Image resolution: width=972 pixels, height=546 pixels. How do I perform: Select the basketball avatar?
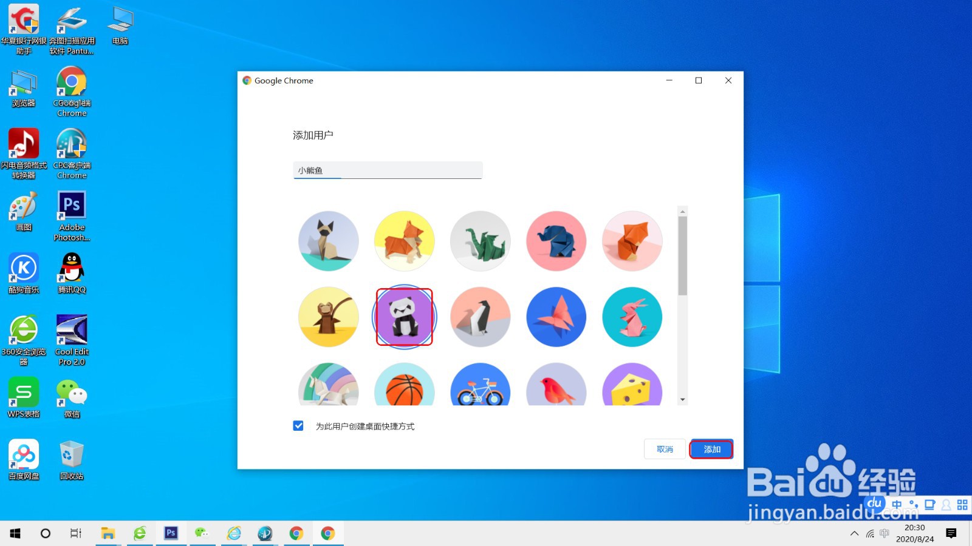(x=404, y=386)
